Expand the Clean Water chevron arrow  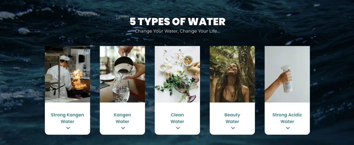click(x=178, y=128)
